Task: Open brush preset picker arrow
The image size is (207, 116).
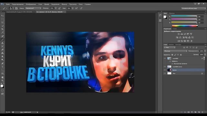Action: [13, 8]
